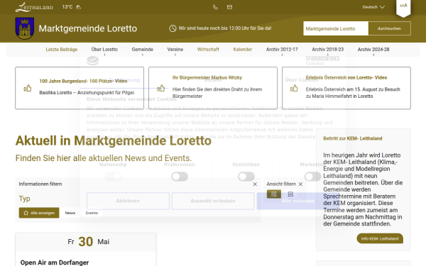
Task: Expand the Archiv 2018-23 menu
Action: [327, 50]
